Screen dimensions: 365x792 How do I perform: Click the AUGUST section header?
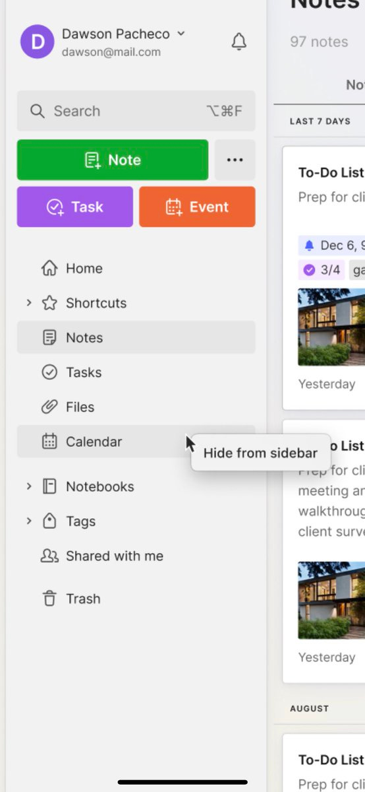(309, 708)
